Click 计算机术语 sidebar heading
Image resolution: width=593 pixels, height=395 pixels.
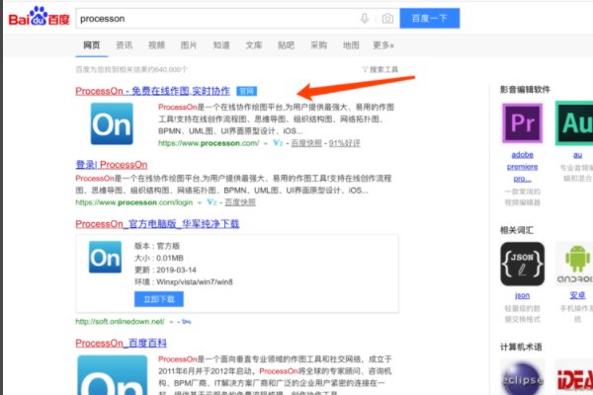tap(521, 347)
